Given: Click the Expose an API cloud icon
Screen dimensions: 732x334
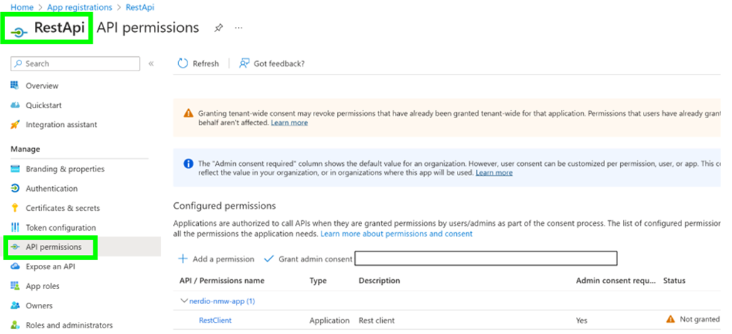Looking at the screenshot, I should tap(15, 266).
